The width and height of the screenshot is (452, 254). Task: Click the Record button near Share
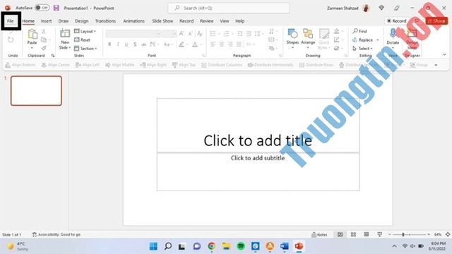(397, 21)
